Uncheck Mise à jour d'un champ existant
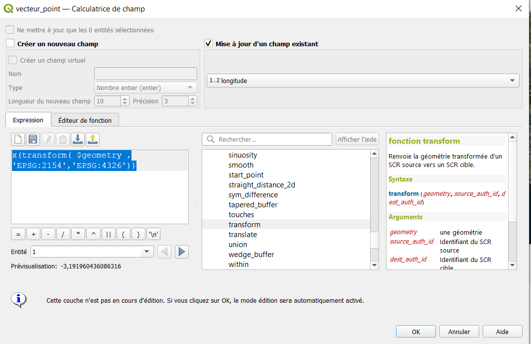The width and height of the screenshot is (531, 344). pos(209,44)
